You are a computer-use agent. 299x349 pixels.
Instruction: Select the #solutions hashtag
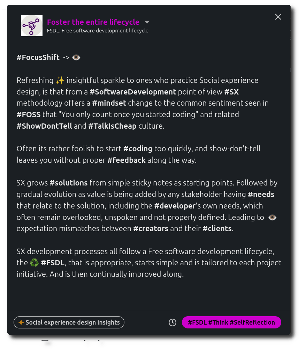(x=69, y=183)
